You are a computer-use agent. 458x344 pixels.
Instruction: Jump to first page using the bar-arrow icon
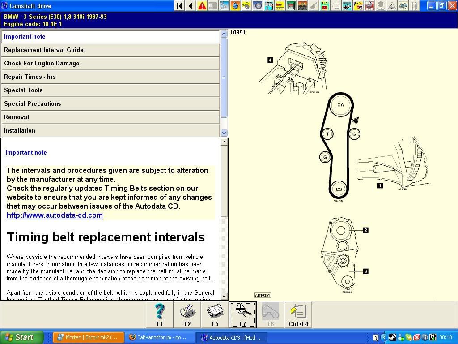coord(180,5)
